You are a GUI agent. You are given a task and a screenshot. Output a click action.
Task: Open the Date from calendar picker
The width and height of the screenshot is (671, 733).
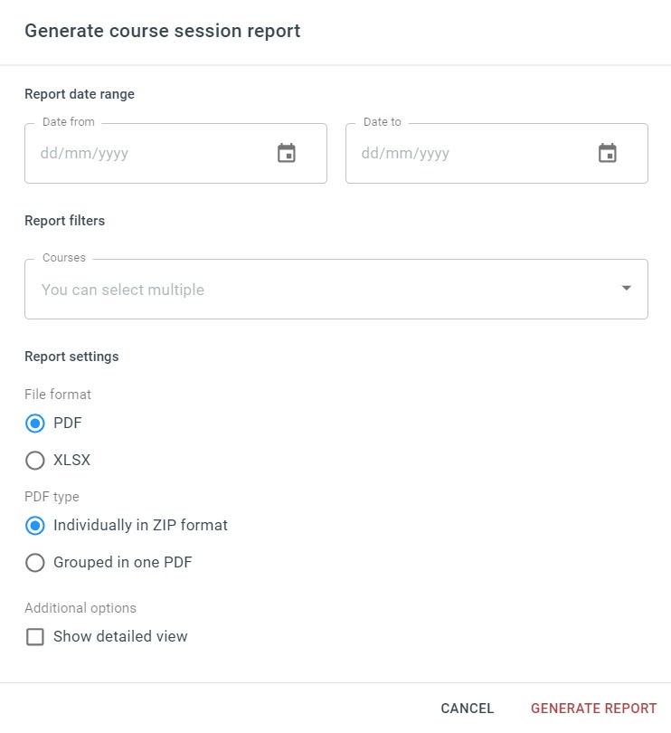pos(287,154)
